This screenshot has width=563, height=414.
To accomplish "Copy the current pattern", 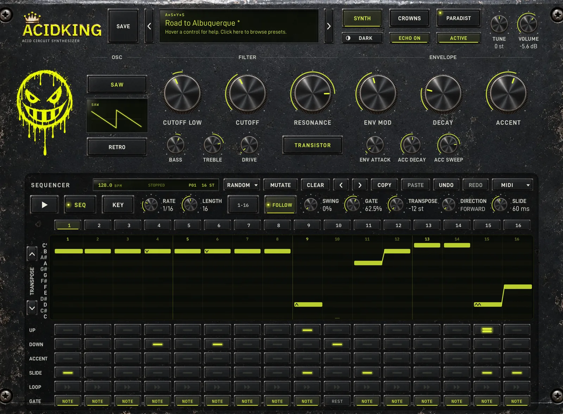I will [384, 185].
